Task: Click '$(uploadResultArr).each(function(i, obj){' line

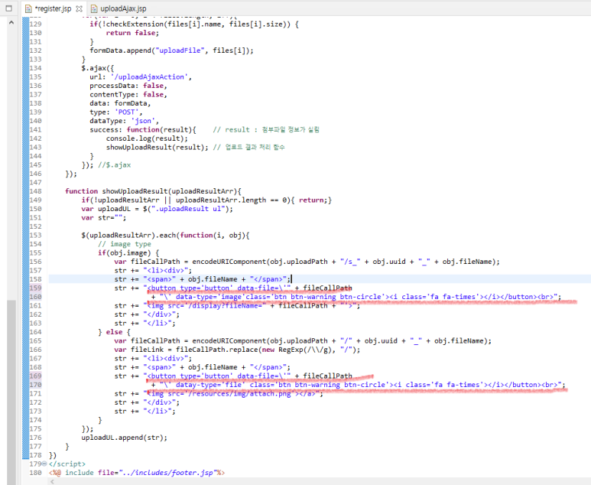Action: click(x=165, y=236)
